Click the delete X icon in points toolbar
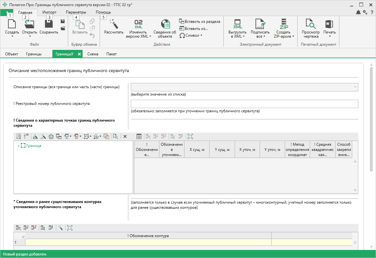This screenshot has height=258, width=376. pos(125,136)
